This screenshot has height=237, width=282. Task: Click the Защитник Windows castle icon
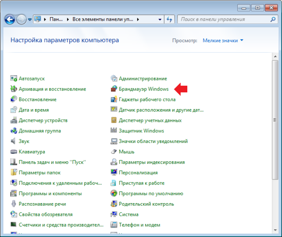[x=114, y=131]
